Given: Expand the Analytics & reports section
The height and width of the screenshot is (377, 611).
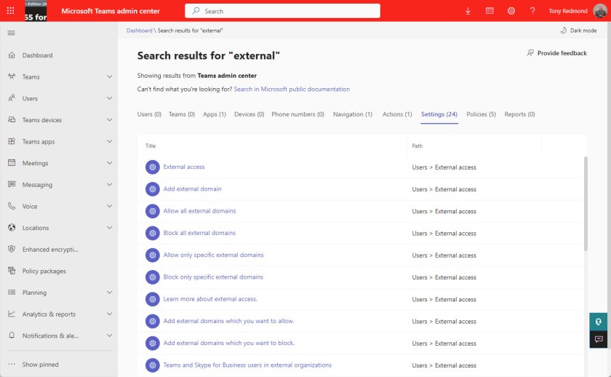Looking at the screenshot, I should tap(110, 314).
